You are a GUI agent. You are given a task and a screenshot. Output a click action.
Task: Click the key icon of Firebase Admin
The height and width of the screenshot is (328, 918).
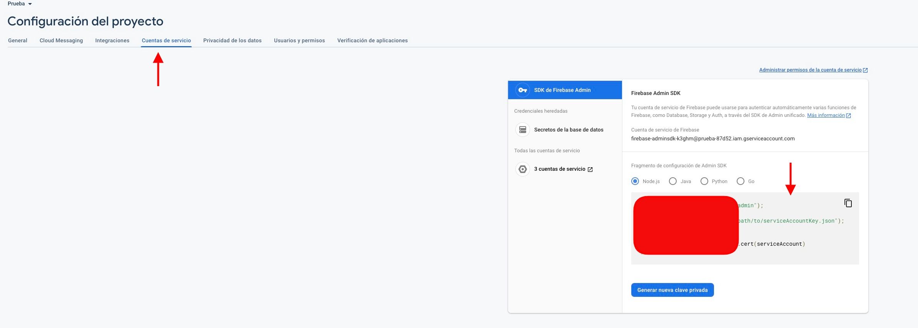[523, 90]
